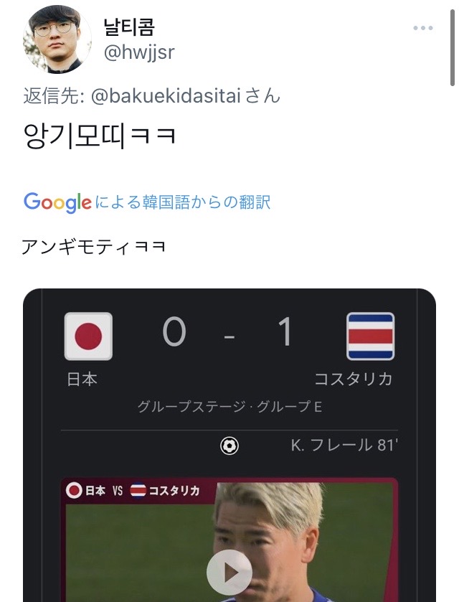Open the @bakuekidasitai reply mention
The image size is (459, 602).
tap(166, 95)
